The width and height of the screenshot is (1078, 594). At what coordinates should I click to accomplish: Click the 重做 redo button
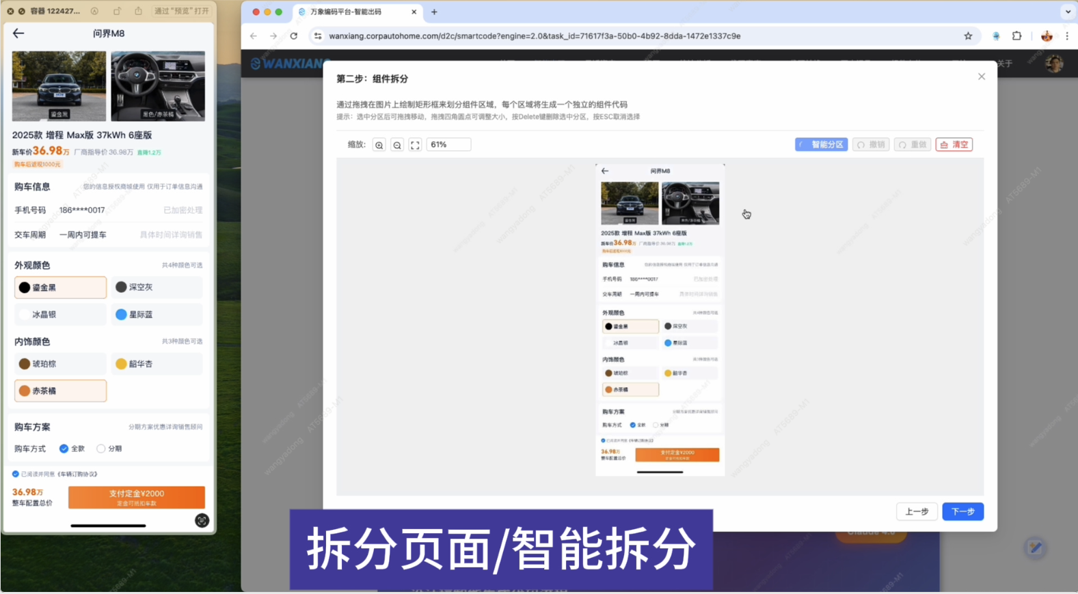click(x=913, y=145)
